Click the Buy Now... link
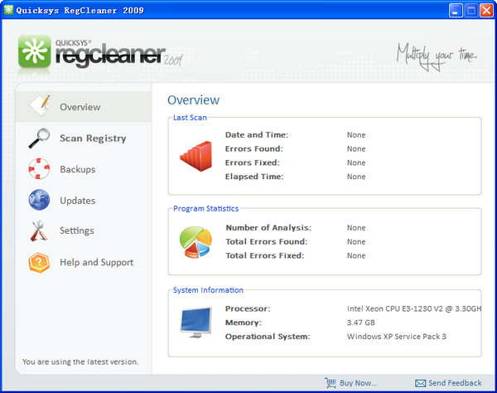Viewport: 497px width, 393px height. click(358, 383)
